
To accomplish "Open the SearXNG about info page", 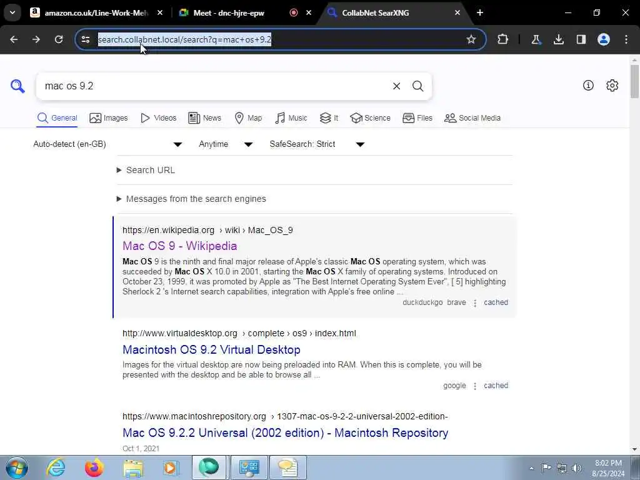I will tap(588, 85).
